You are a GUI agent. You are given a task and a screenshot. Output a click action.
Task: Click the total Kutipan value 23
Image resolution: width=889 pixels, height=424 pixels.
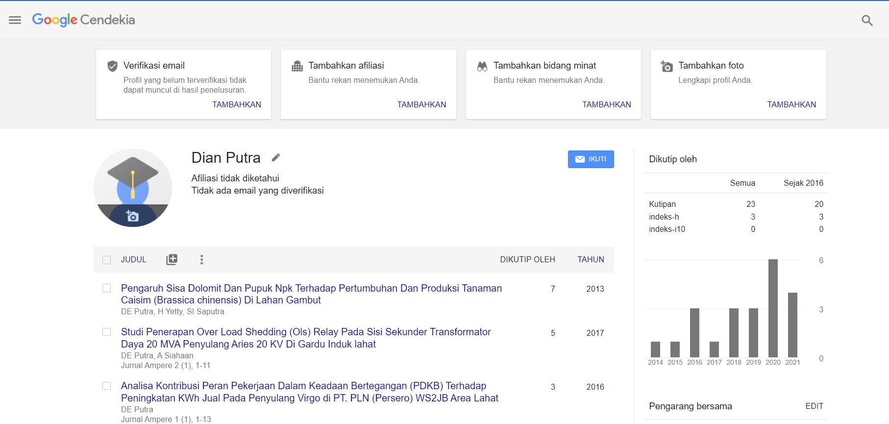pyautogui.click(x=751, y=204)
